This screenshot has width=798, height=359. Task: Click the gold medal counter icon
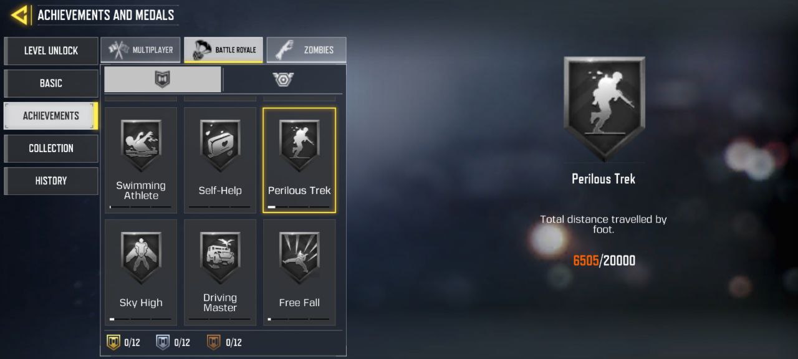114,342
